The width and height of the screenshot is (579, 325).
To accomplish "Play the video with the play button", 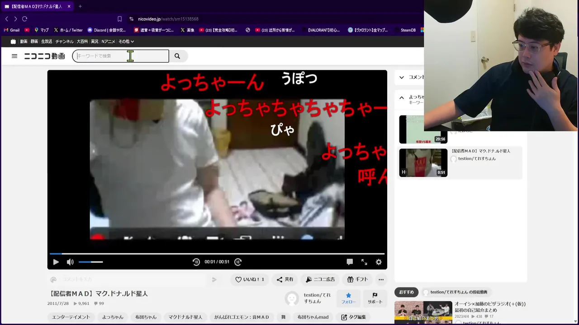I will [56, 262].
